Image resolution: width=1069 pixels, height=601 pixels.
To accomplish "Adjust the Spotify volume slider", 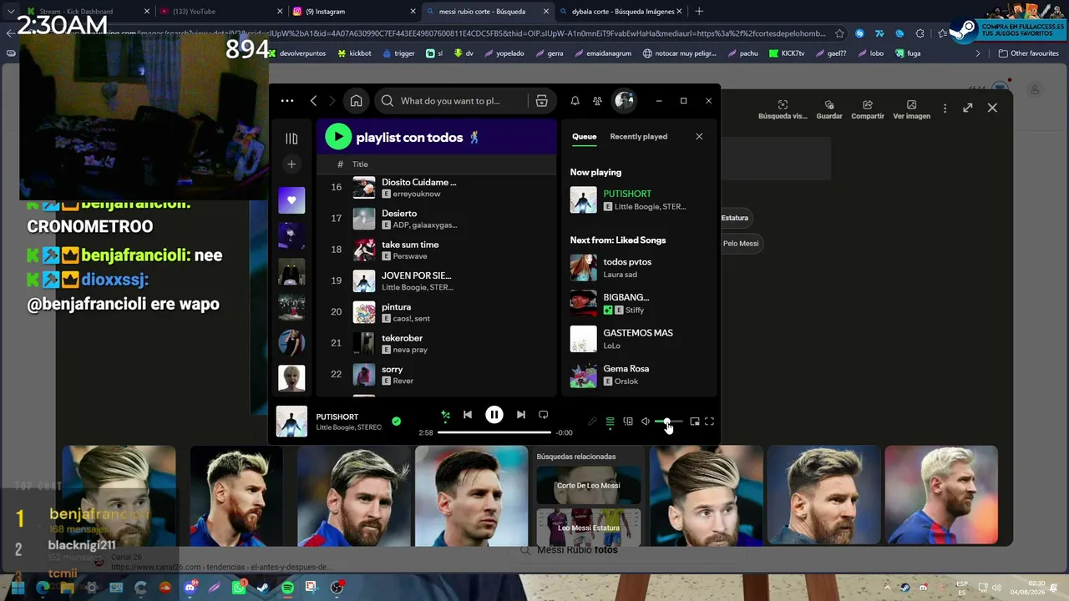I will click(669, 422).
